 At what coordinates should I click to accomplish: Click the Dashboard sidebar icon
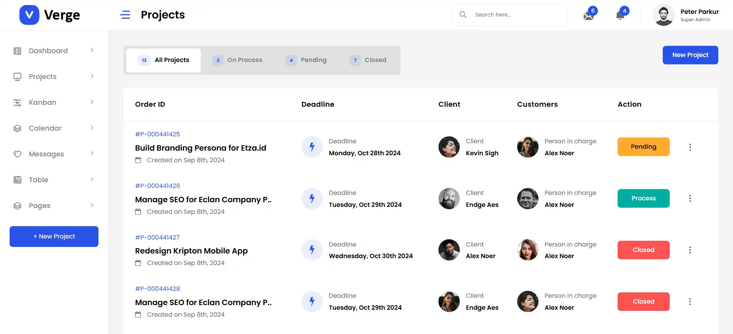click(17, 51)
